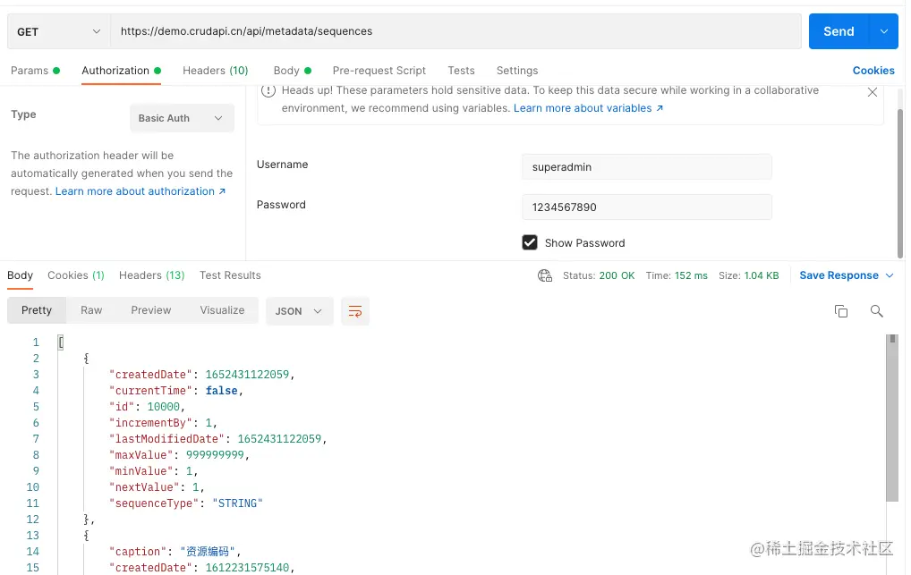Select the Visualize view
911x575 pixels.
click(222, 310)
